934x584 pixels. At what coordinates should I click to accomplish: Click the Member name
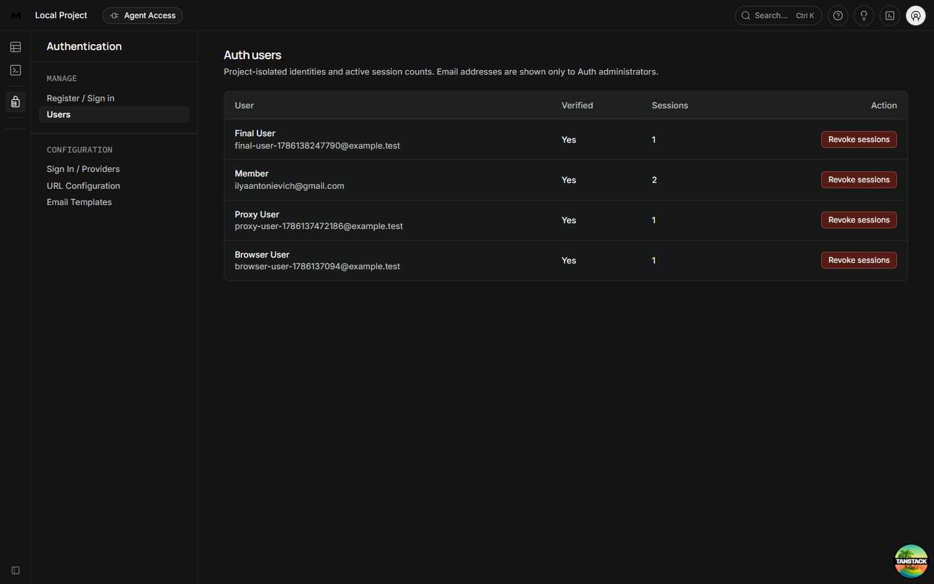click(x=252, y=173)
